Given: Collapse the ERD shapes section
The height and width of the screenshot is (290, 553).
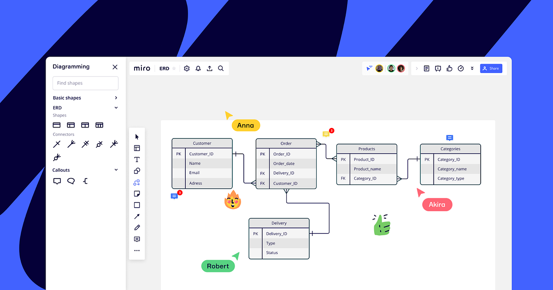Looking at the screenshot, I should 116,107.
